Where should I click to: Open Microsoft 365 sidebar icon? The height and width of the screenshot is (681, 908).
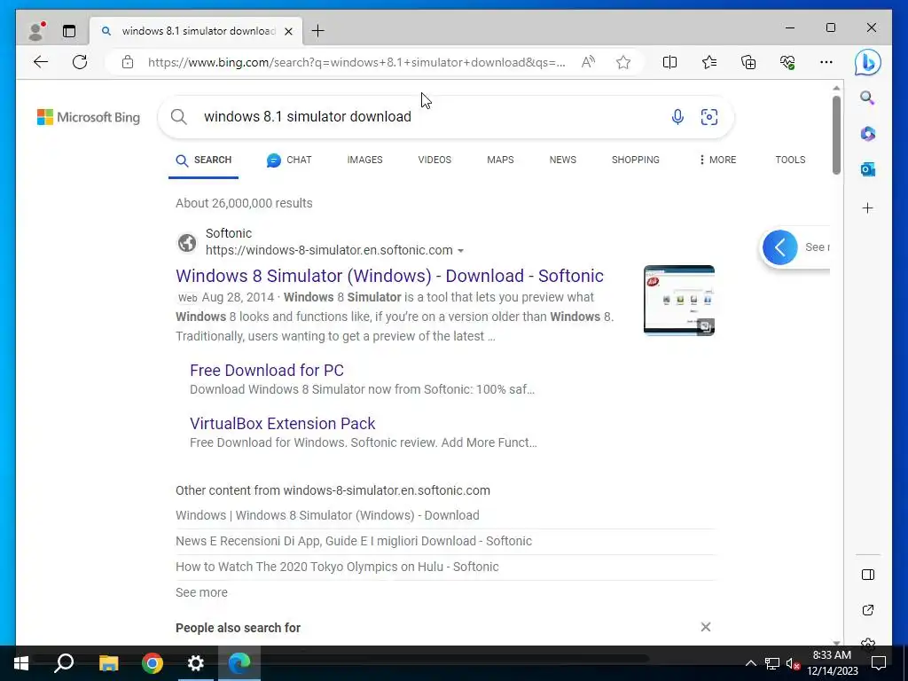tap(867, 134)
